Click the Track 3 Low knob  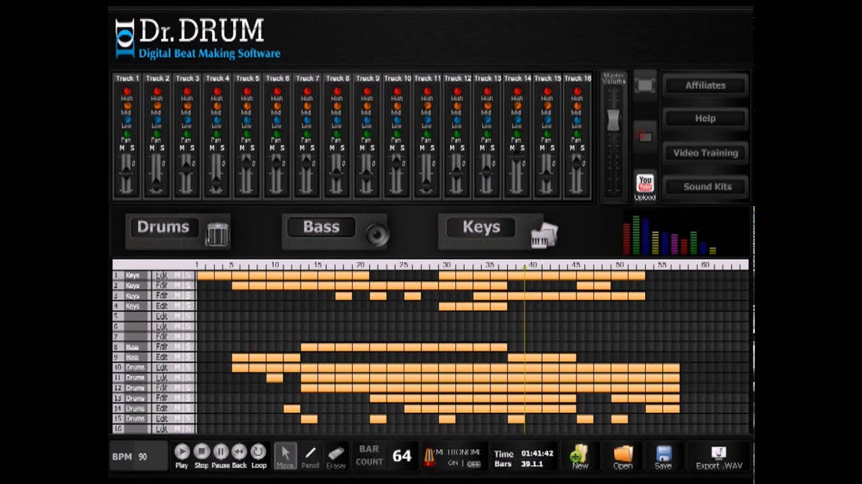point(187,120)
